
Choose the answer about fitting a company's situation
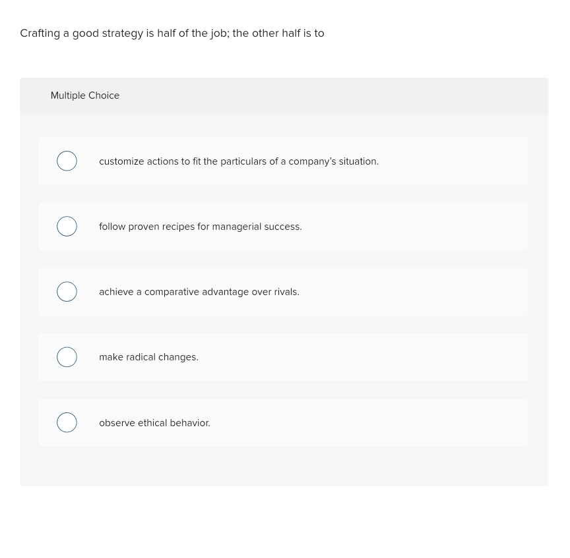(239, 161)
